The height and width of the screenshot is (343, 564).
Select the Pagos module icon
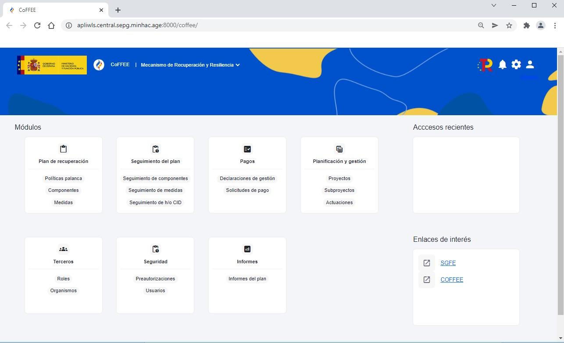click(x=247, y=149)
